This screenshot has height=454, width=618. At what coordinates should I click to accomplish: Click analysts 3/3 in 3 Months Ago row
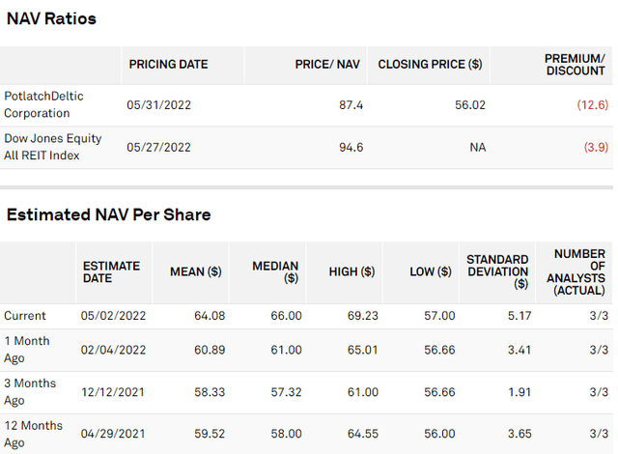tap(599, 392)
